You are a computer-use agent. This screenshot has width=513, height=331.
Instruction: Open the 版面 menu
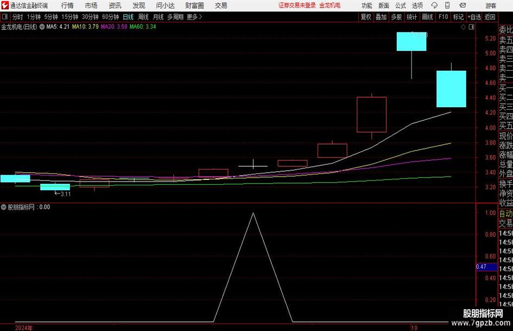click(x=383, y=5)
